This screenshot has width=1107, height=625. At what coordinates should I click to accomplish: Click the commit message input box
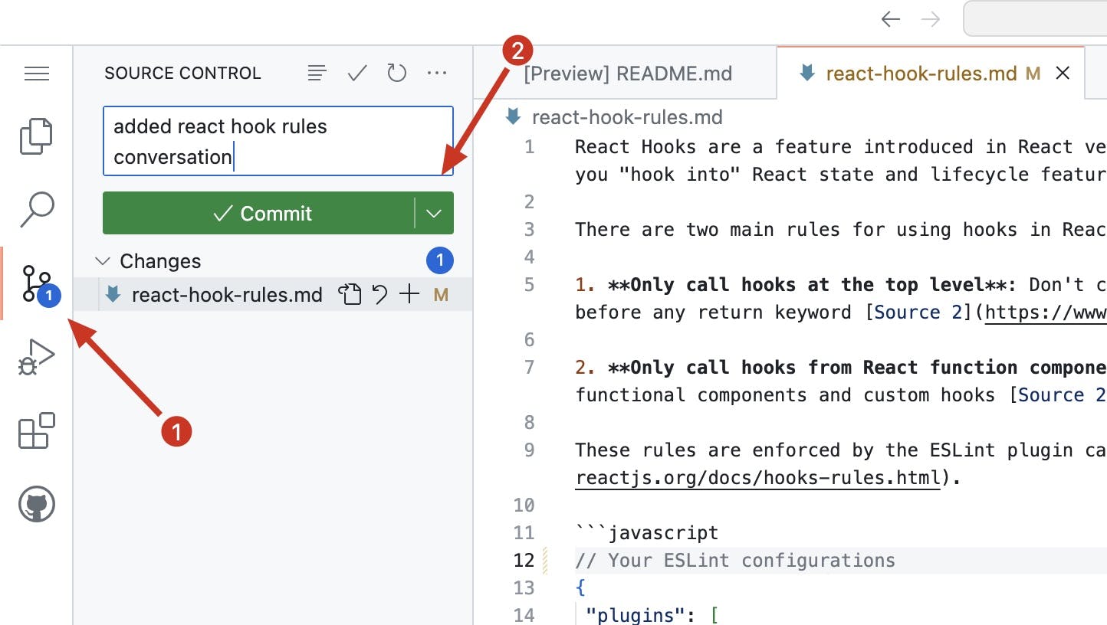pos(278,142)
